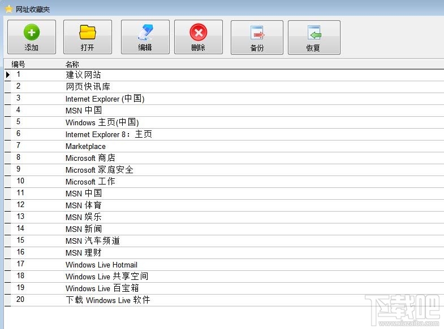Click the 编辑 edit pencil button
This screenshot has height=329, width=444.
tap(145, 37)
